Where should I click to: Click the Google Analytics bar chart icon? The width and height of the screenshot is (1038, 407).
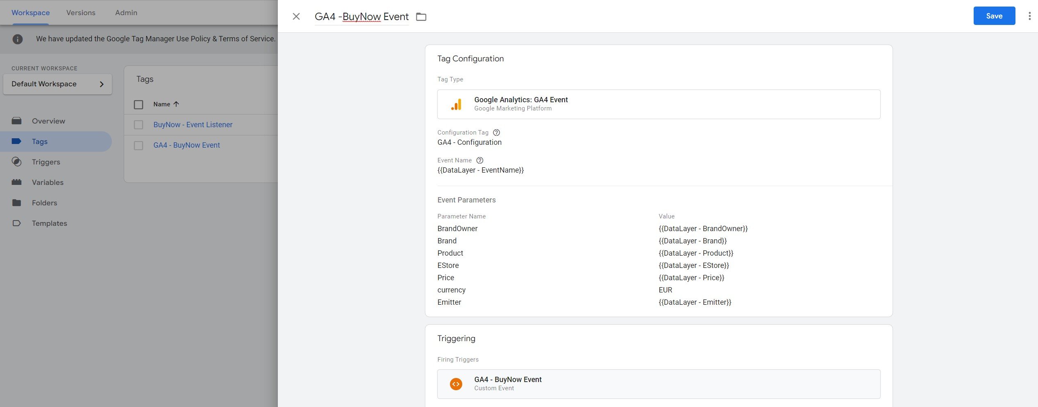click(456, 104)
